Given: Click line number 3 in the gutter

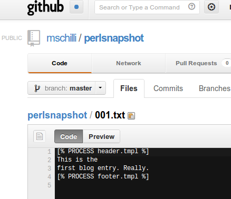Looking at the screenshot, I should 49,168.
